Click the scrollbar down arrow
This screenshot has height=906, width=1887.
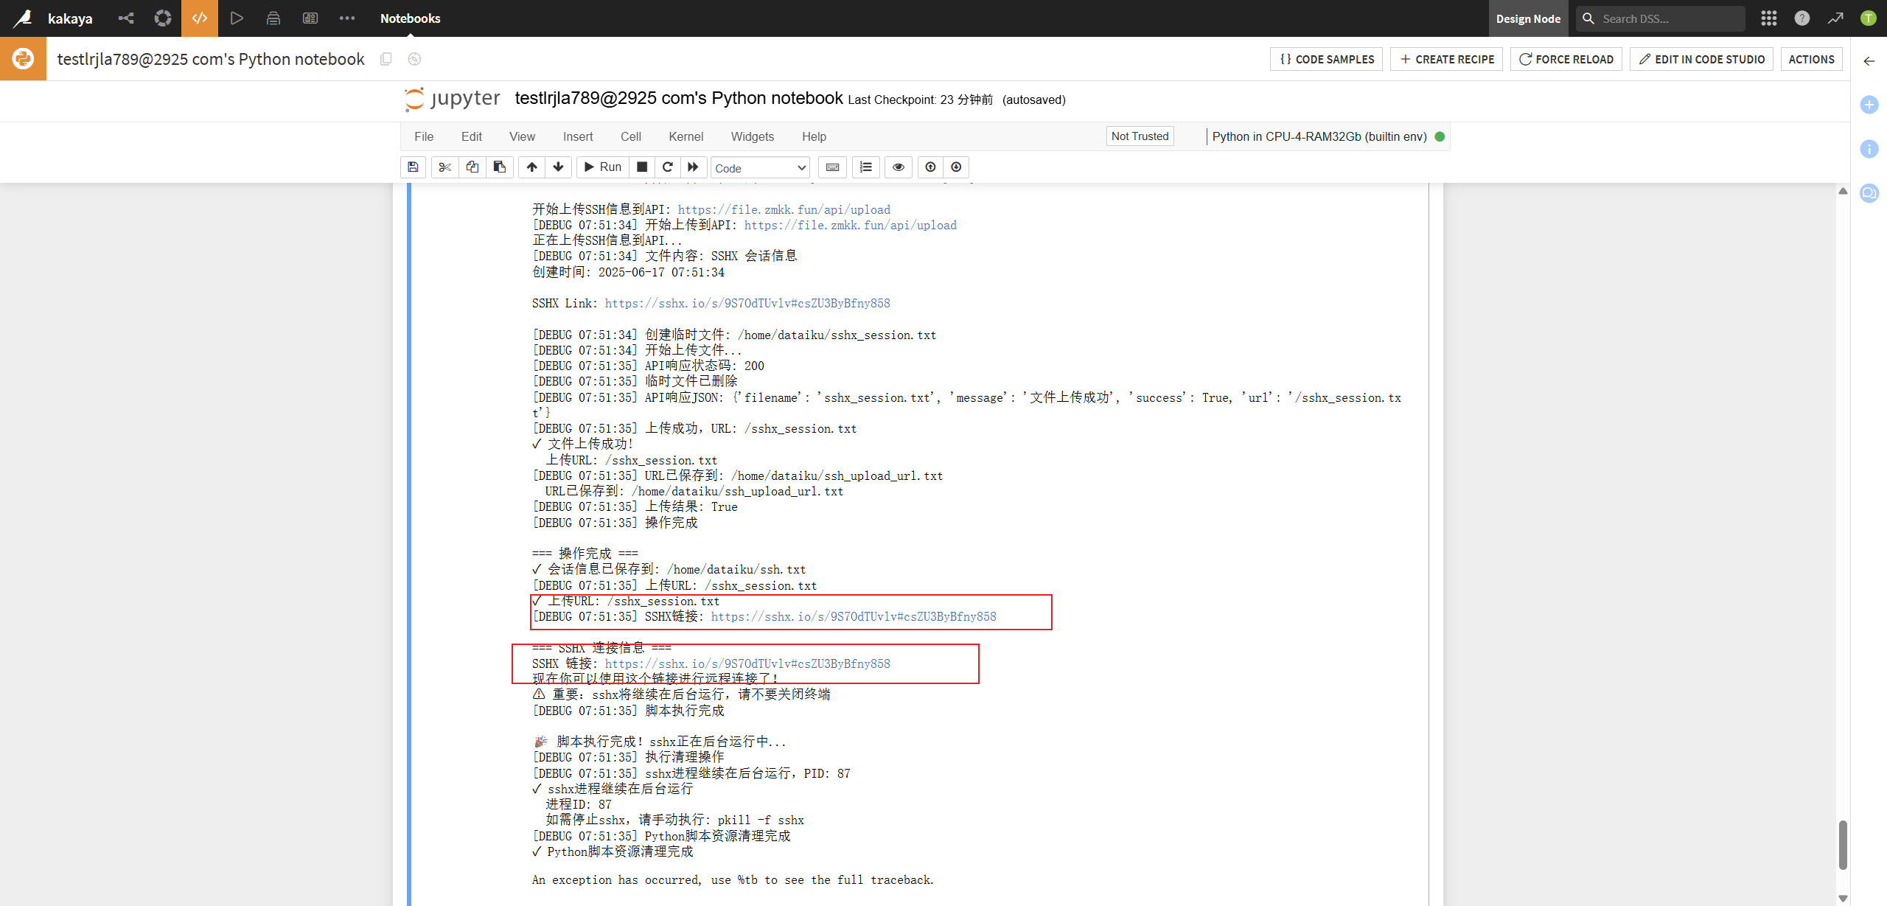click(x=1843, y=899)
